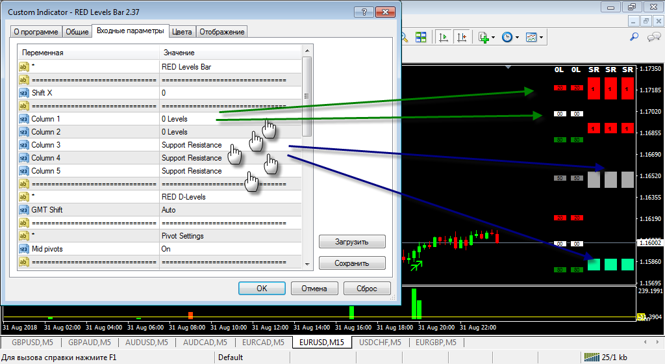Open the chat bubbles icon

[653, 37]
